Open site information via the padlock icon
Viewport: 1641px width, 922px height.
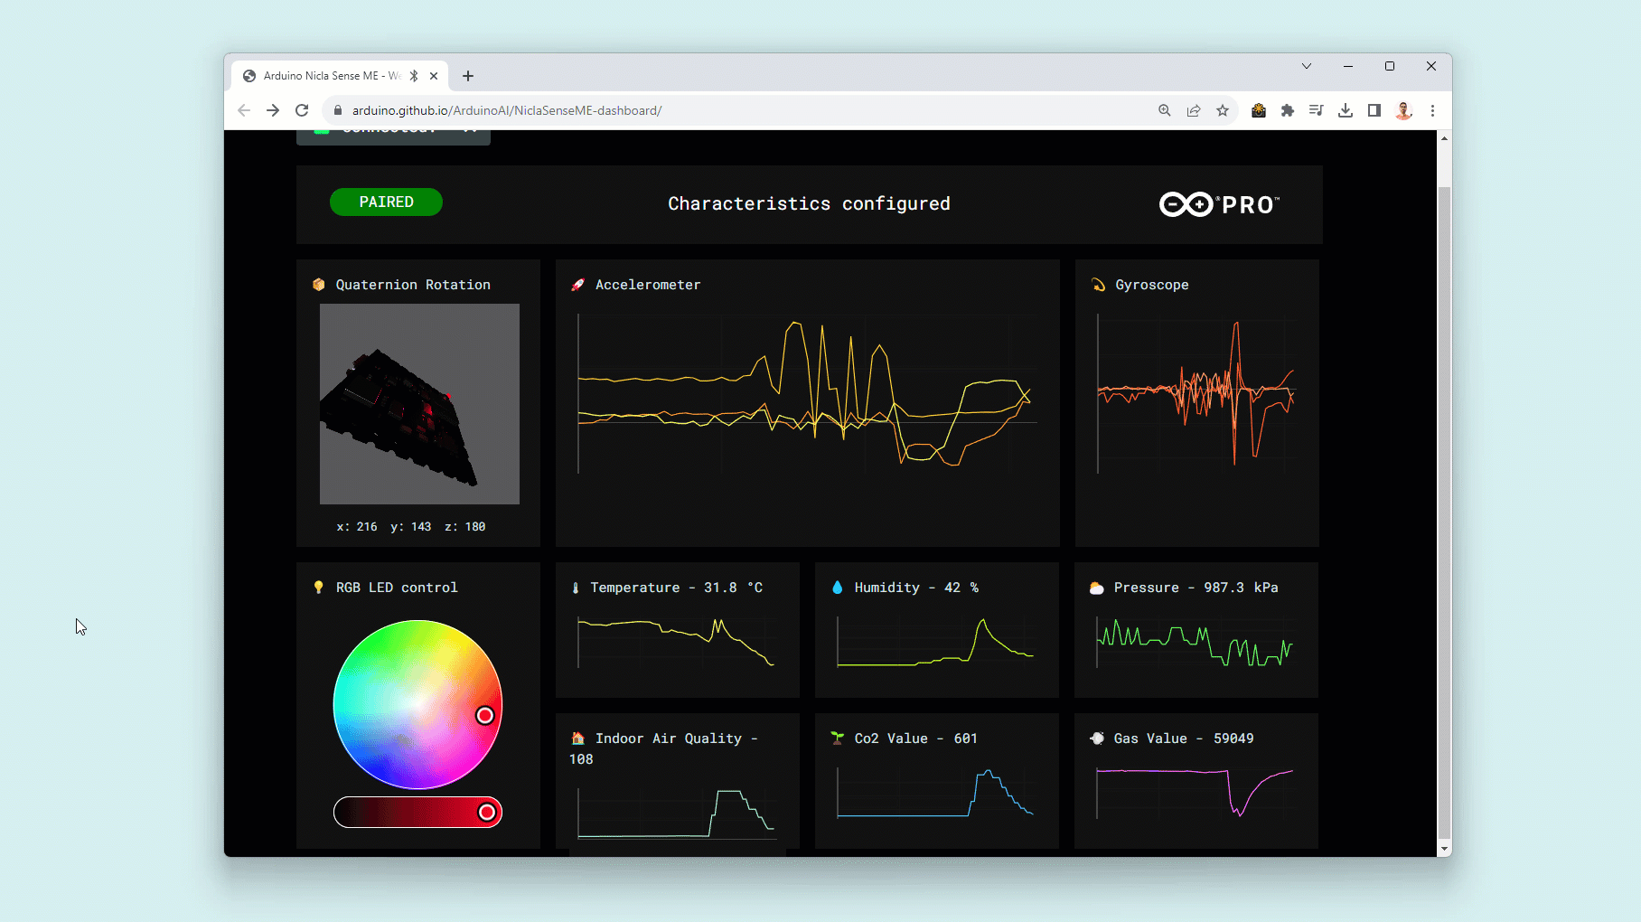tap(337, 110)
